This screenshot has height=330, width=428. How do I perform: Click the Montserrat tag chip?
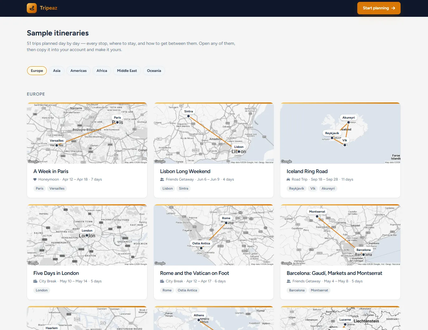point(319,290)
